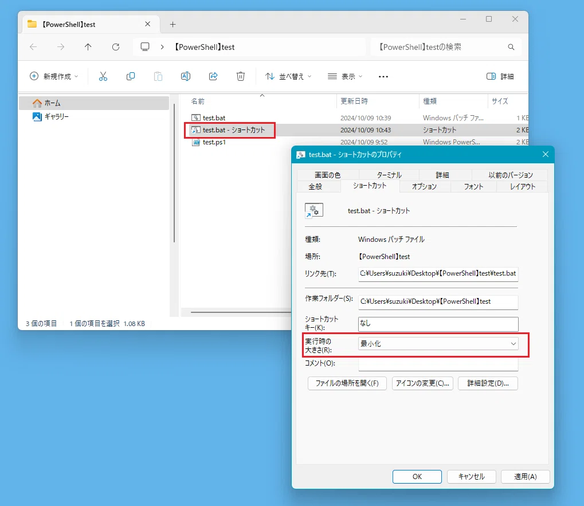Viewport: 584px width, 506px height.
Task: Click the shortcut gear icon in Properties dialog
Action: pos(313,211)
